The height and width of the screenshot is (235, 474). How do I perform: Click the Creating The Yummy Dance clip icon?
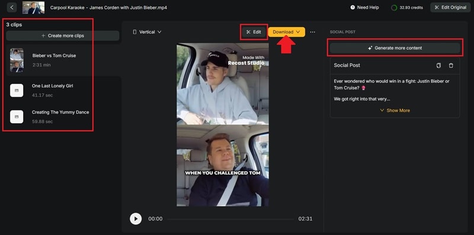tap(17, 117)
